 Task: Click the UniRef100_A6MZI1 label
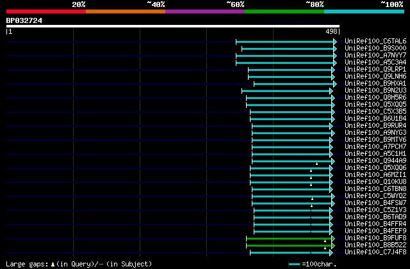(x=375, y=175)
